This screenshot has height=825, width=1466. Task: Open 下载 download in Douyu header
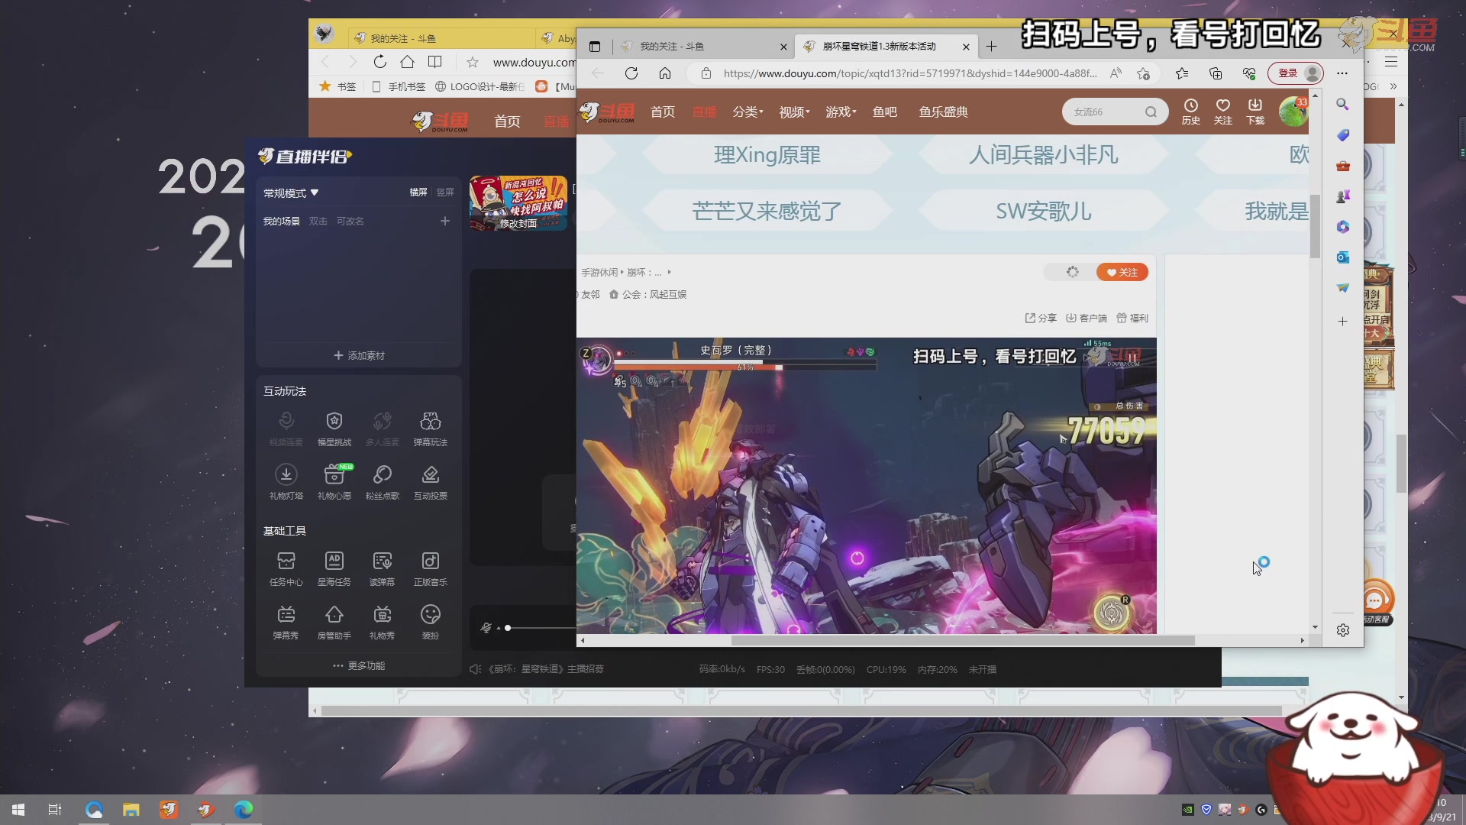[x=1255, y=112]
